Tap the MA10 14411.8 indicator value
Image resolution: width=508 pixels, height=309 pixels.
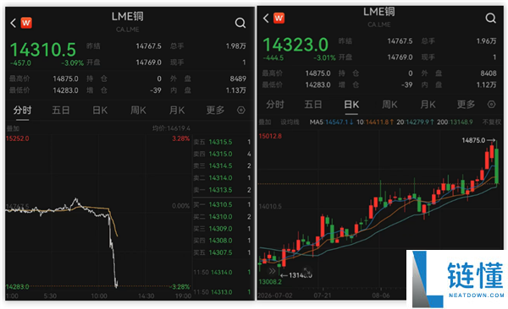tap(375, 122)
